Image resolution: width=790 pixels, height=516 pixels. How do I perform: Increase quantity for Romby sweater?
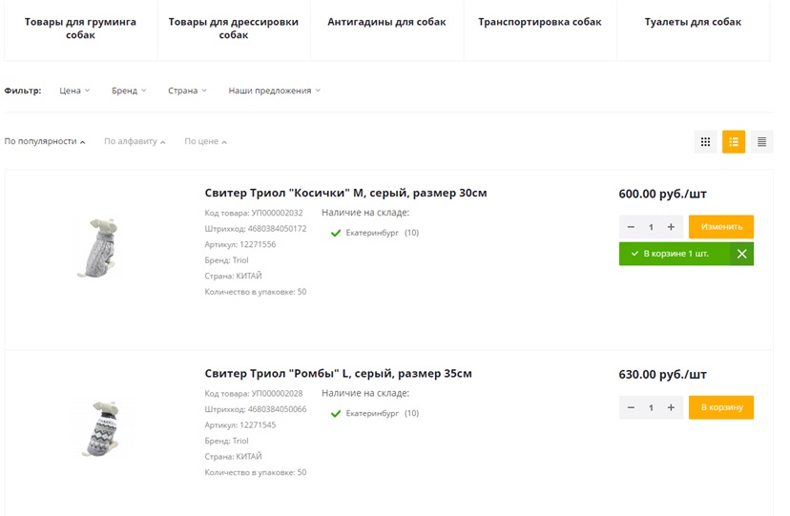pos(671,407)
